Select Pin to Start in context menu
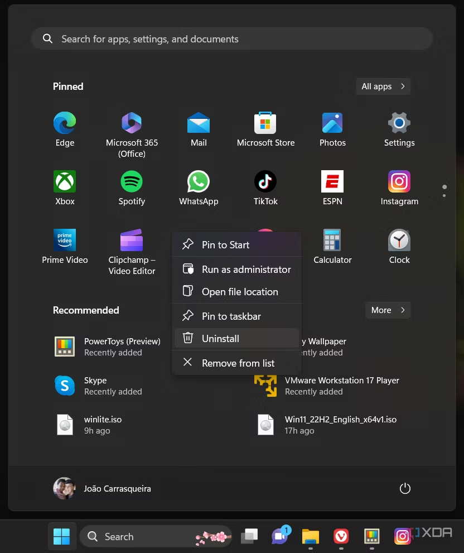The height and width of the screenshot is (553, 464). coord(236,245)
